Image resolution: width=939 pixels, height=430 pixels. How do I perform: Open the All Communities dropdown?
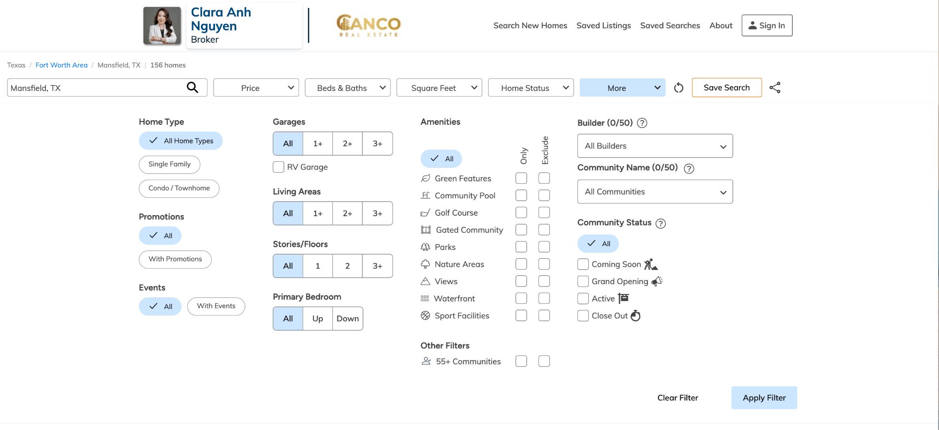pos(655,192)
